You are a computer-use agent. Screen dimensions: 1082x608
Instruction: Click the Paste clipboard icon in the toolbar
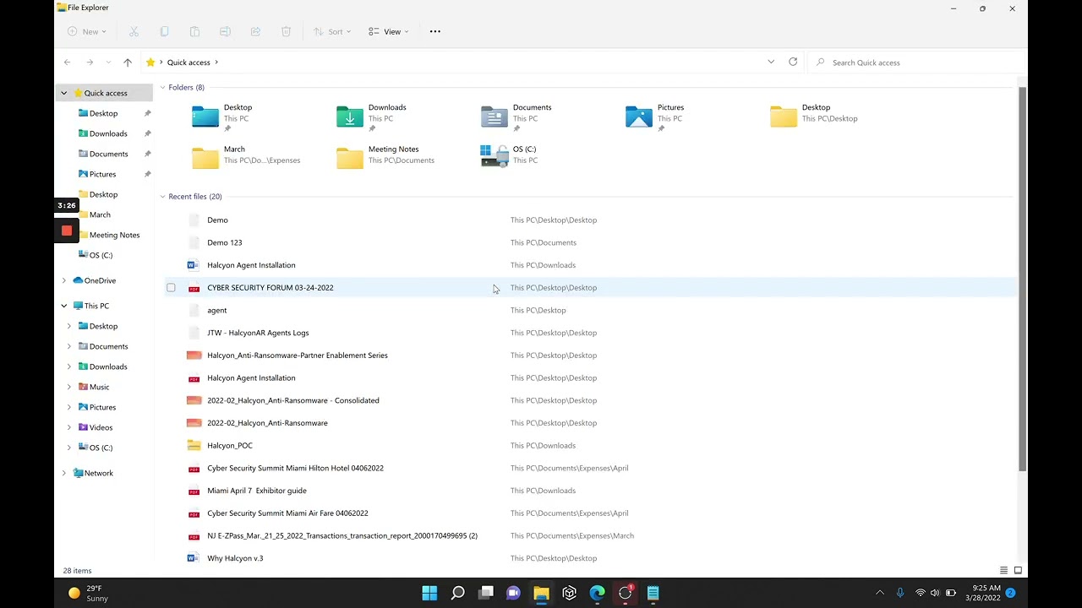tap(194, 31)
